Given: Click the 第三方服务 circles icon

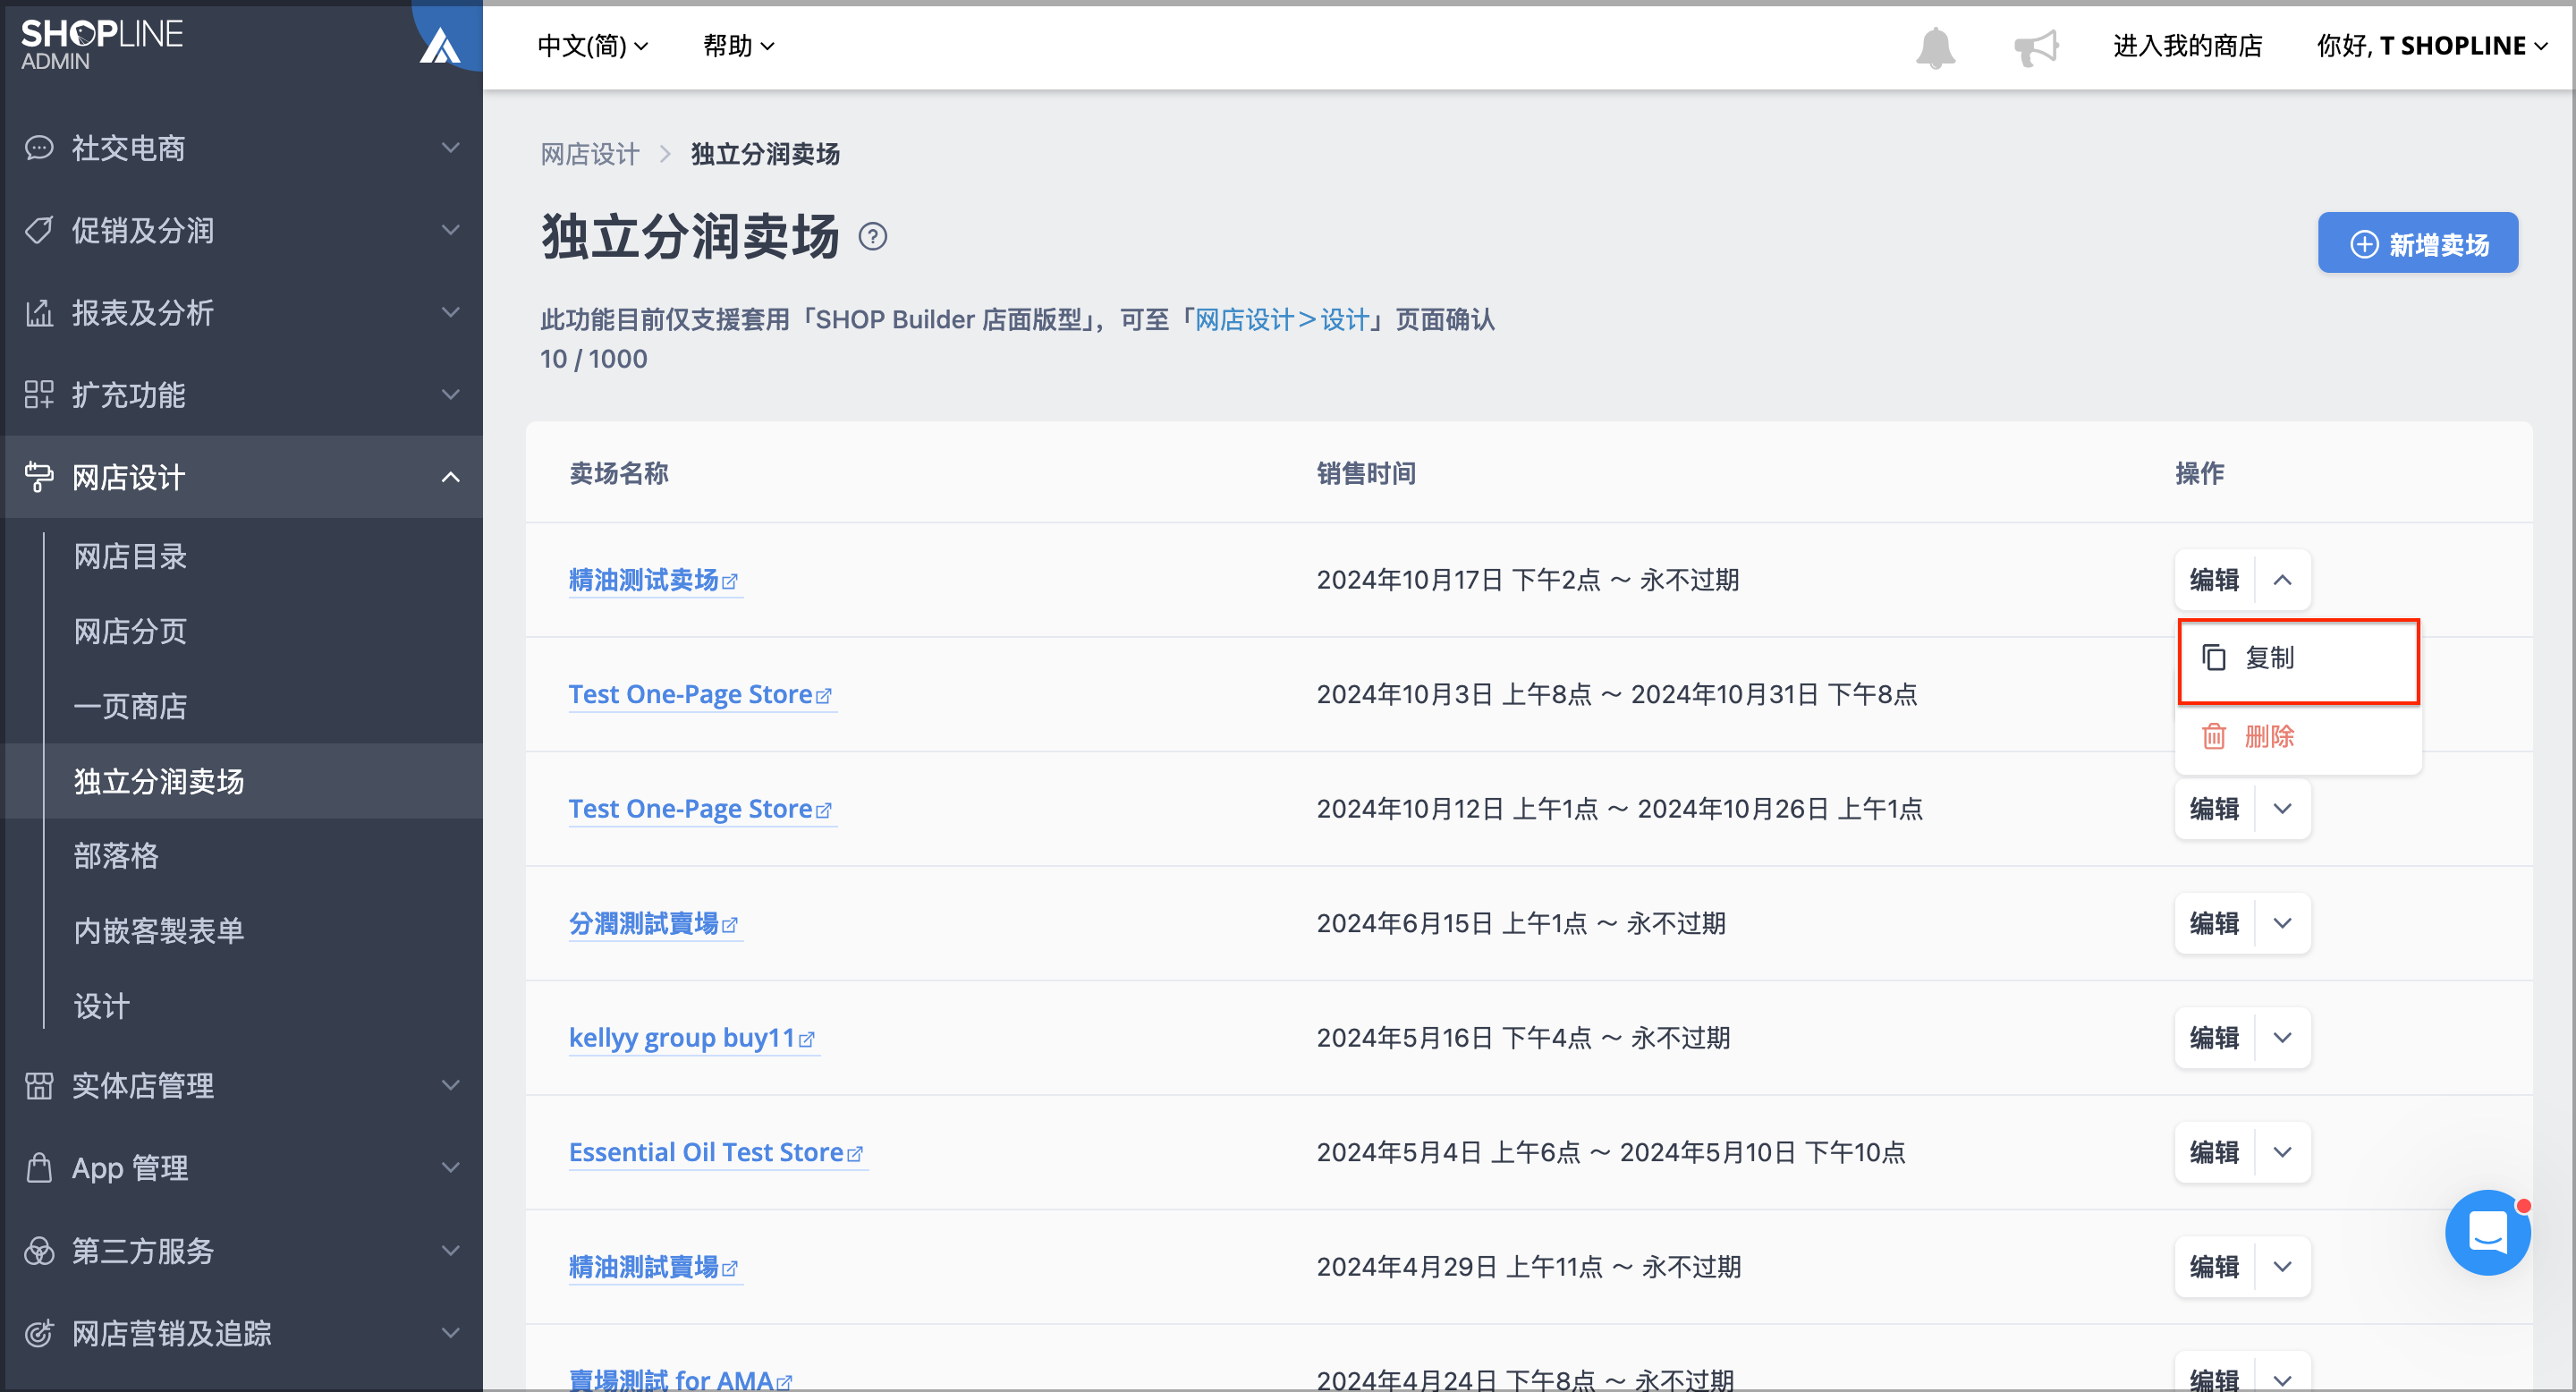Looking at the screenshot, I should (x=39, y=1250).
